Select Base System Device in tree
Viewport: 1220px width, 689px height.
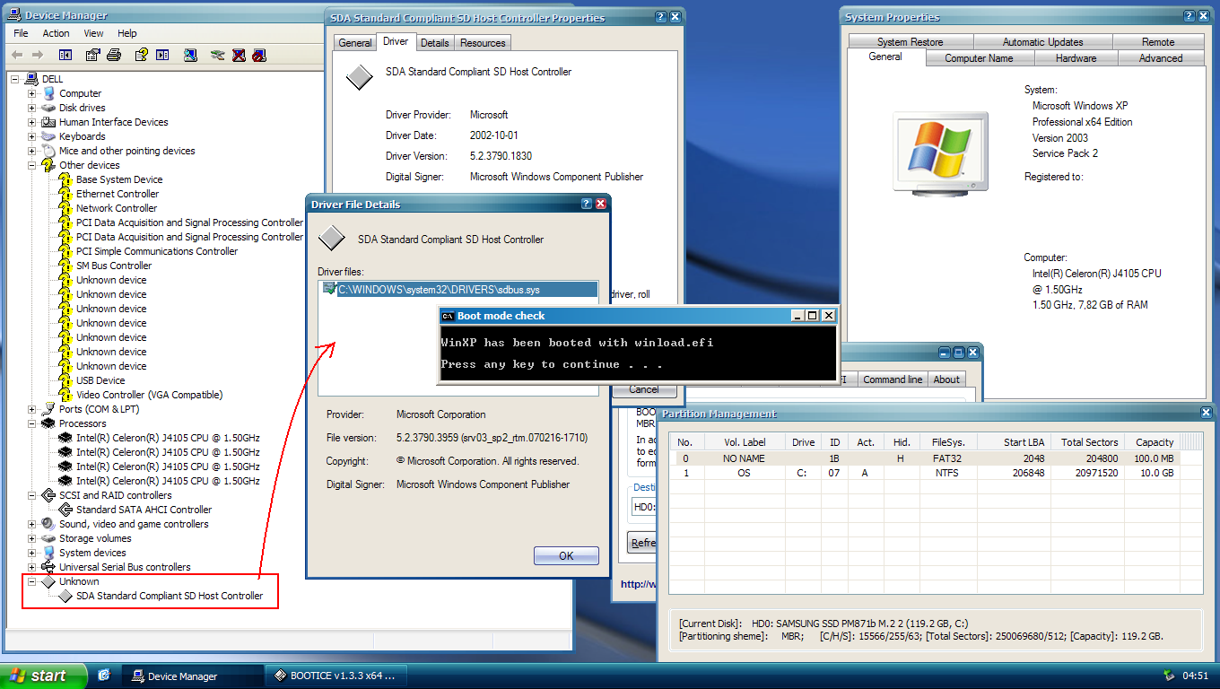tap(119, 179)
